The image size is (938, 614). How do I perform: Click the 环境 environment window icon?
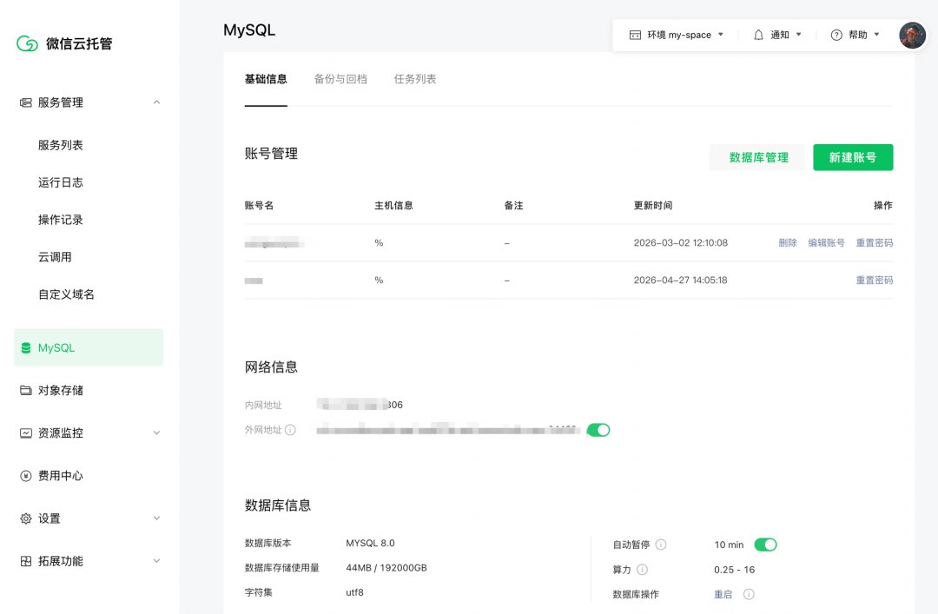click(x=635, y=36)
